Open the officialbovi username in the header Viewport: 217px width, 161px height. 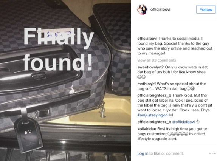click(x=160, y=9)
